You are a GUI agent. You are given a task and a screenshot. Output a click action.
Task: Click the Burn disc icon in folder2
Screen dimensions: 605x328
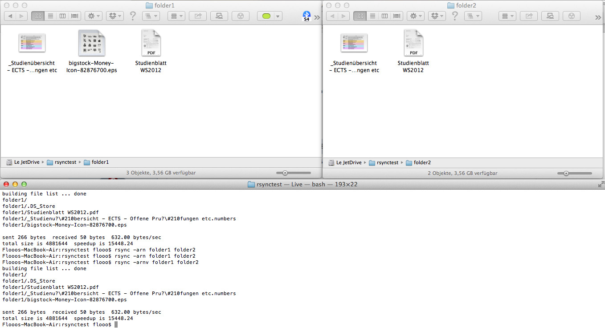(572, 16)
